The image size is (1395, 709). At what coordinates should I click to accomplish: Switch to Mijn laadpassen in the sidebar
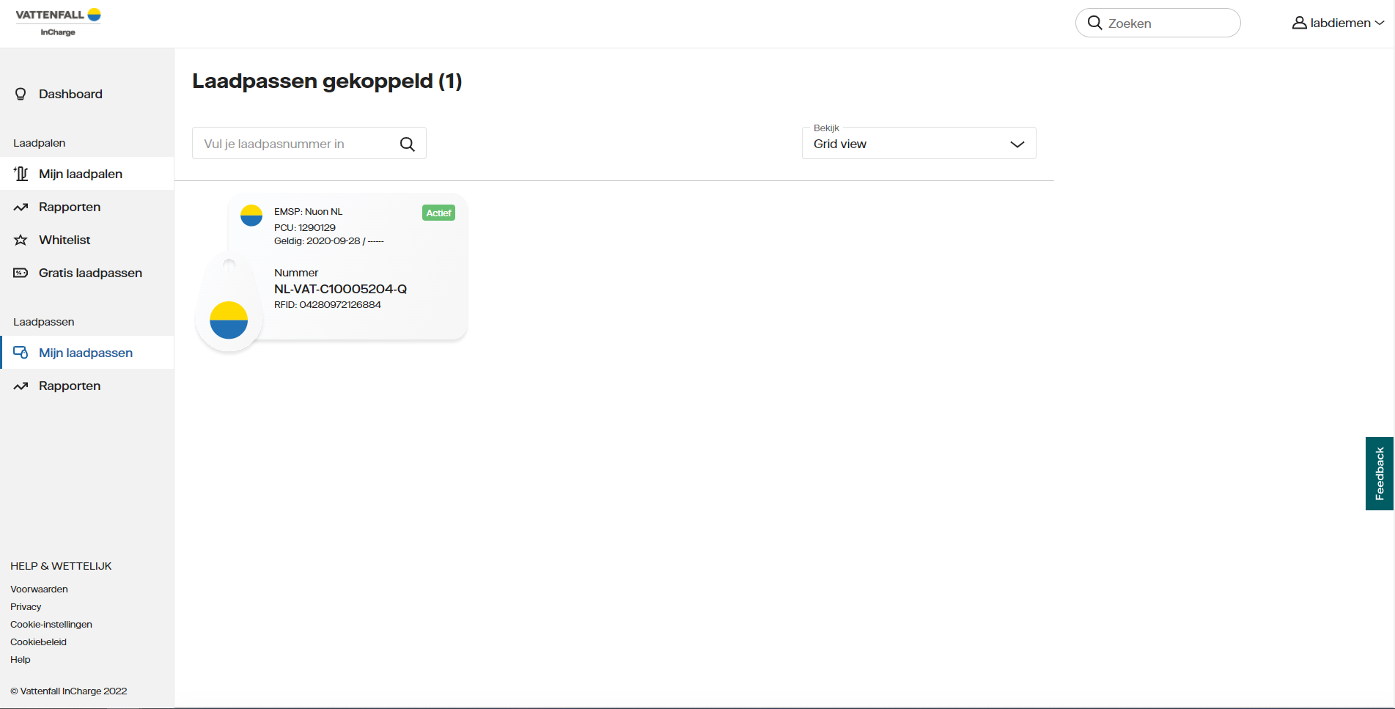click(x=85, y=352)
